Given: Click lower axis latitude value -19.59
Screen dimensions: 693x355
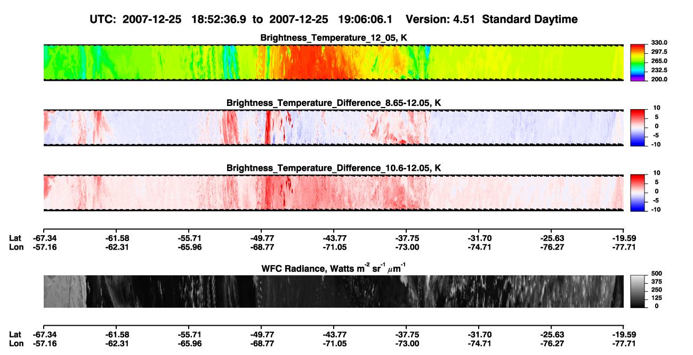Looking at the screenshot, I should pos(624,335).
